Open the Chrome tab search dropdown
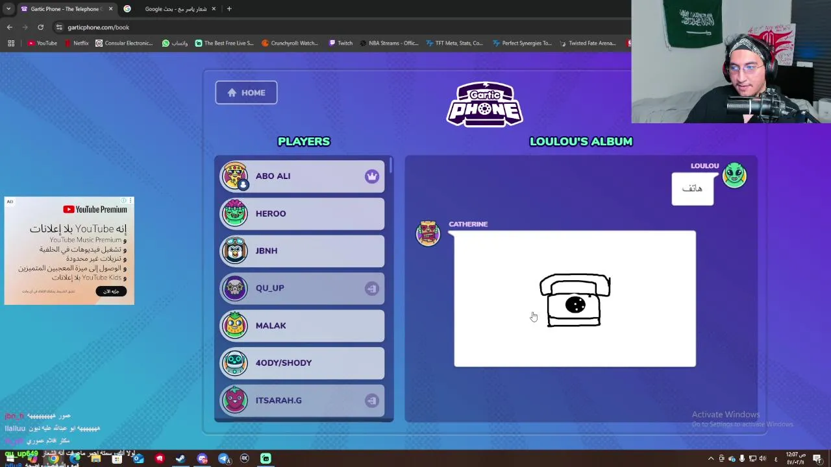831x467 pixels. point(8,9)
